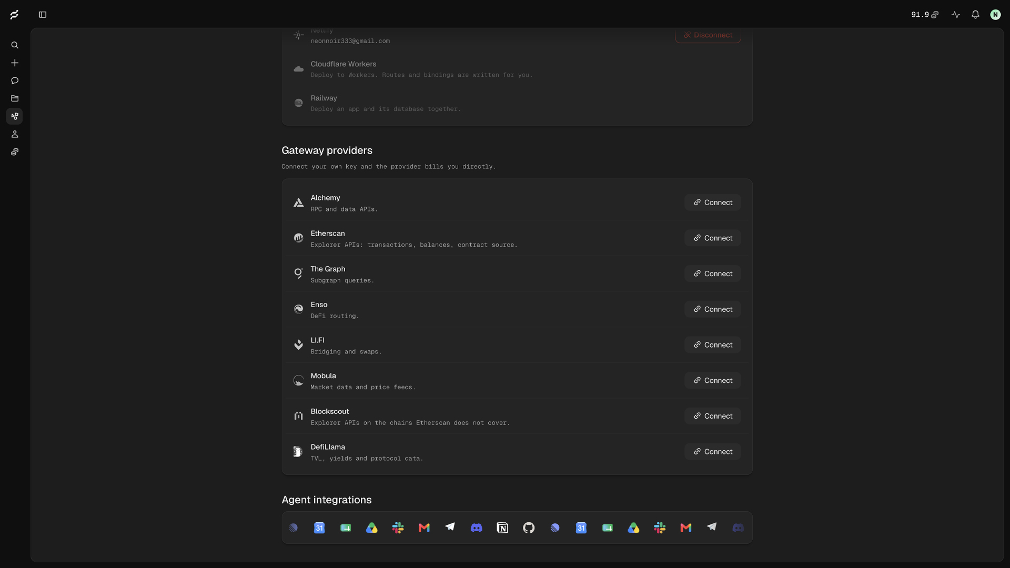Select the highlighted integrations icon in sidebar

15,116
